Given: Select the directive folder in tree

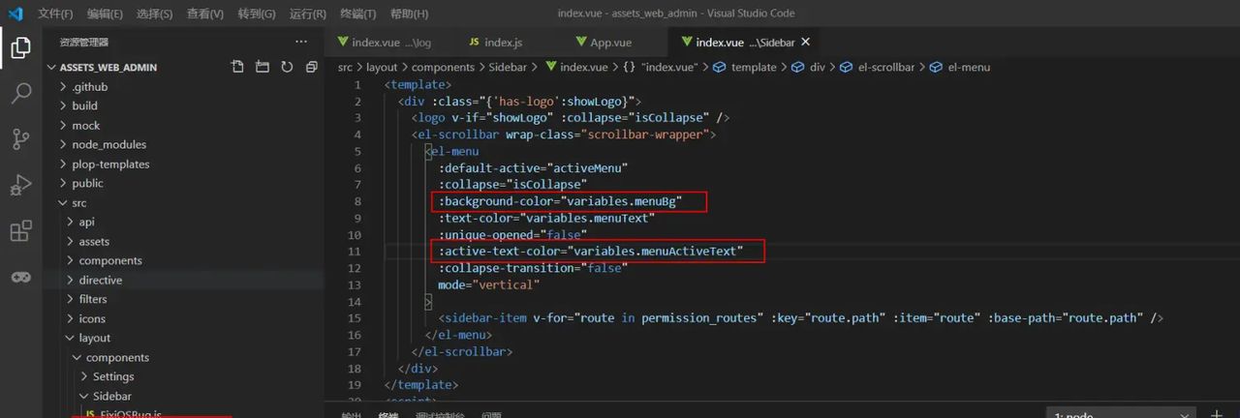Looking at the screenshot, I should (101, 281).
